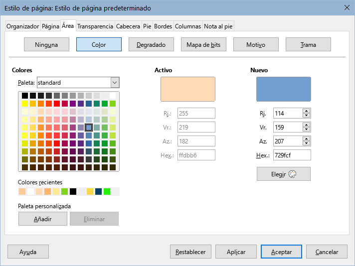This screenshot has width=355, height=266.
Task: Expand the Paleta dropdown arrow
Action: tap(115, 83)
